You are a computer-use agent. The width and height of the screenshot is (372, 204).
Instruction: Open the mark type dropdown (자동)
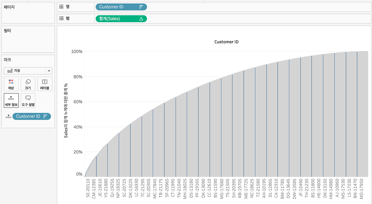28,71
